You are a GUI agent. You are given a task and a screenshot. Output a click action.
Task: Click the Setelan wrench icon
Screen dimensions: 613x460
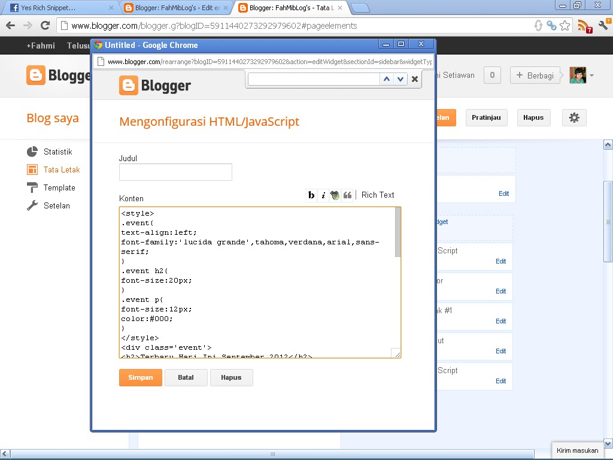pyautogui.click(x=32, y=206)
